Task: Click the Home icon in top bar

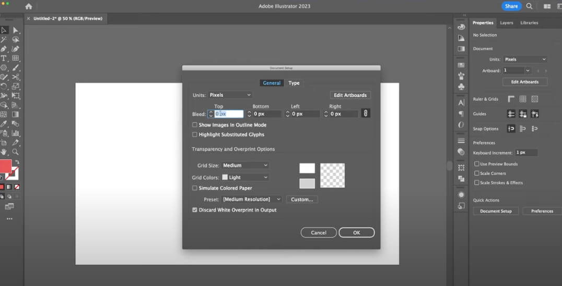Action: pyautogui.click(x=28, y=6)
